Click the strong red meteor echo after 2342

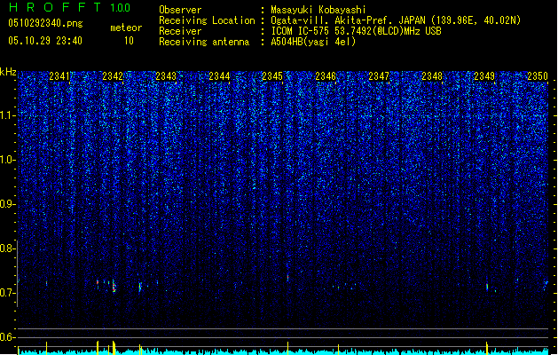[114, 286]
